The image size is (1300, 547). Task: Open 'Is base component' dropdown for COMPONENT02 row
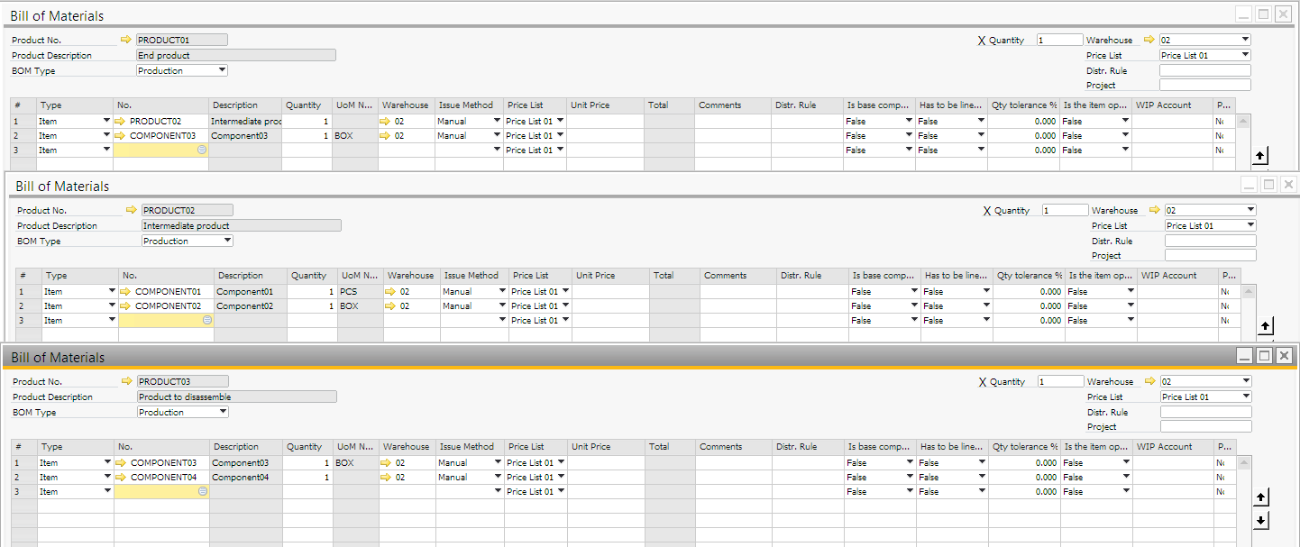[x=913, y=306]
